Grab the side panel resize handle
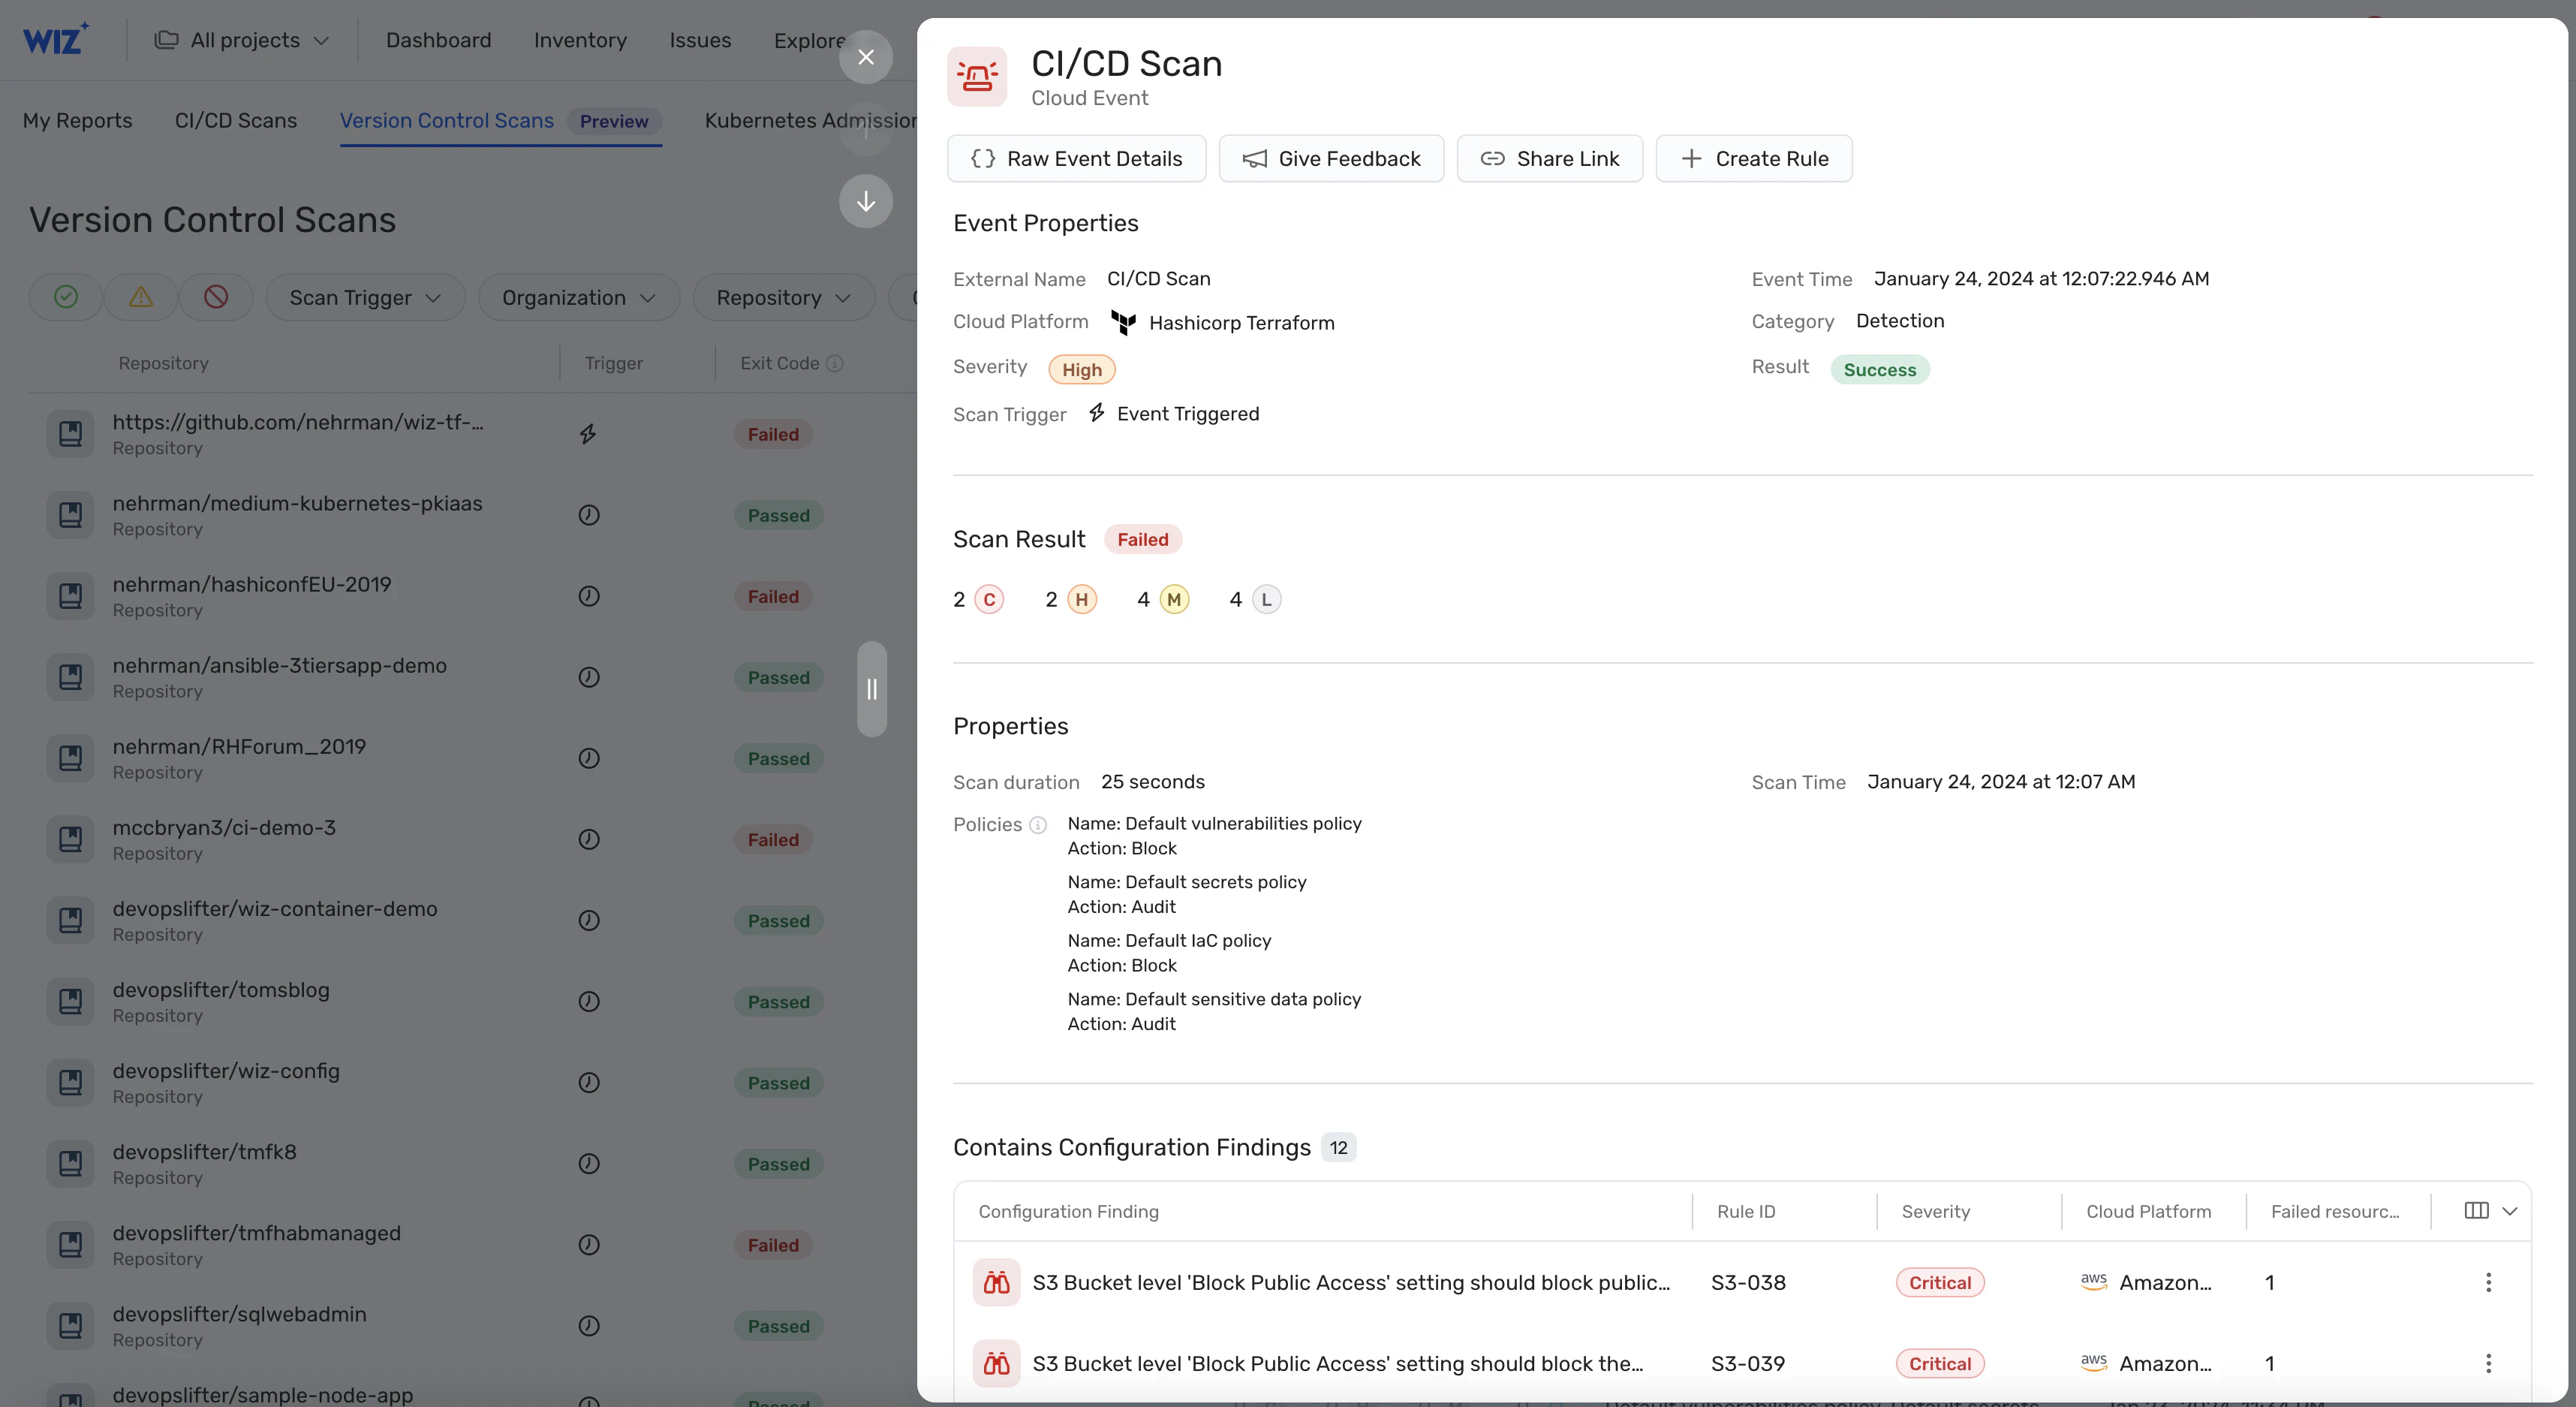 click(872, 689)
